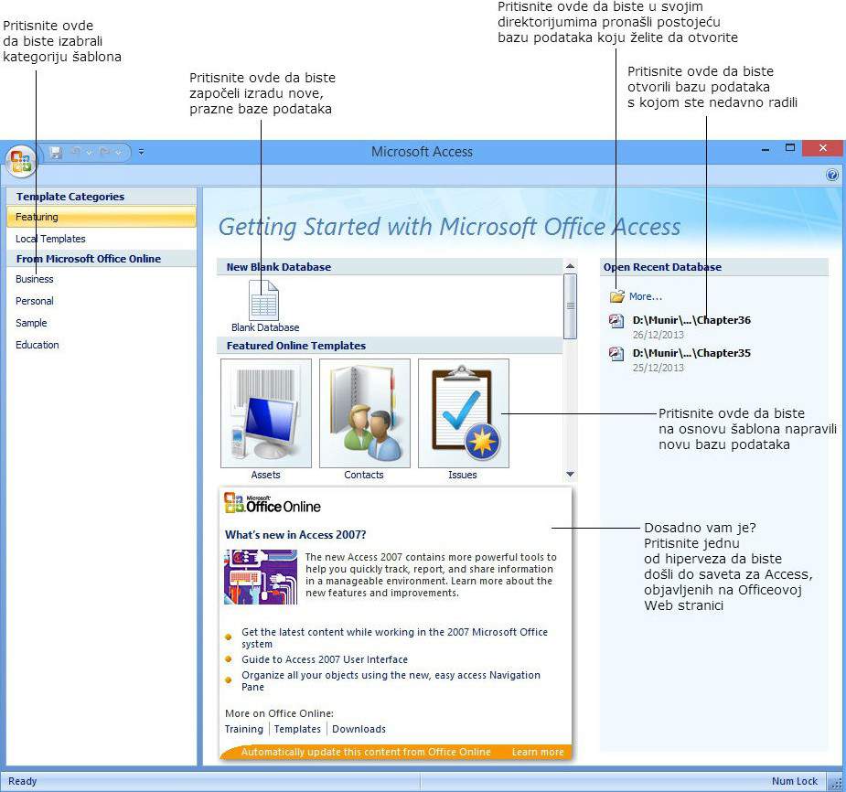Click the Chapter35 database file icon
Image resolution: width=846 pixels, height=792 pixels.
click(616, 353)
